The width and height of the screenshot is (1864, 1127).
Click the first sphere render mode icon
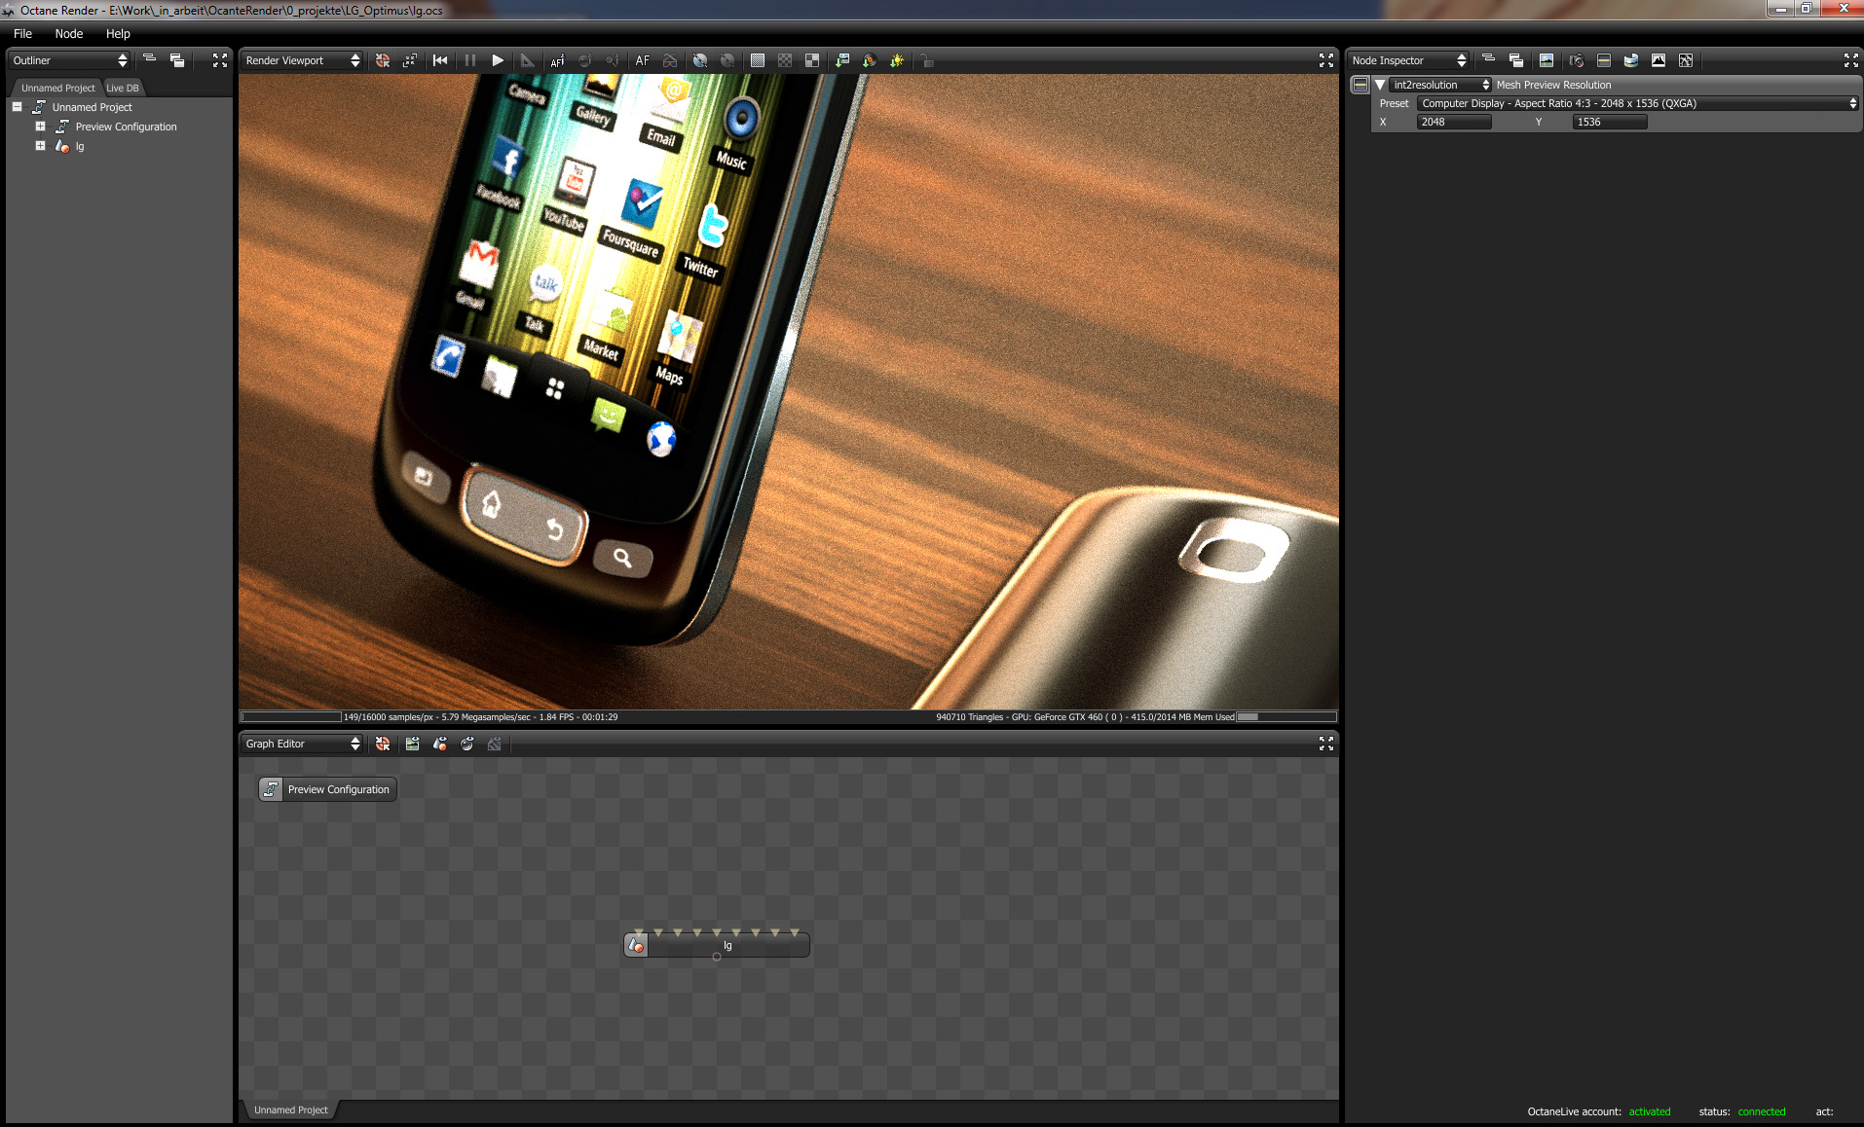pos(700,60)
